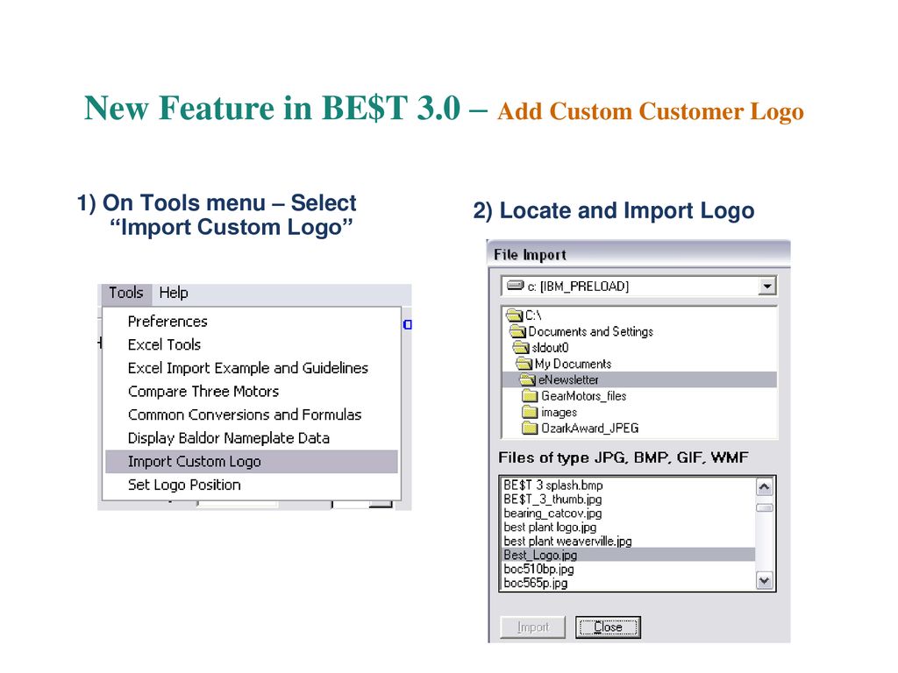Click the eNewsletter folder icon
Screen dimensions: 898x673
click(527, 380)
